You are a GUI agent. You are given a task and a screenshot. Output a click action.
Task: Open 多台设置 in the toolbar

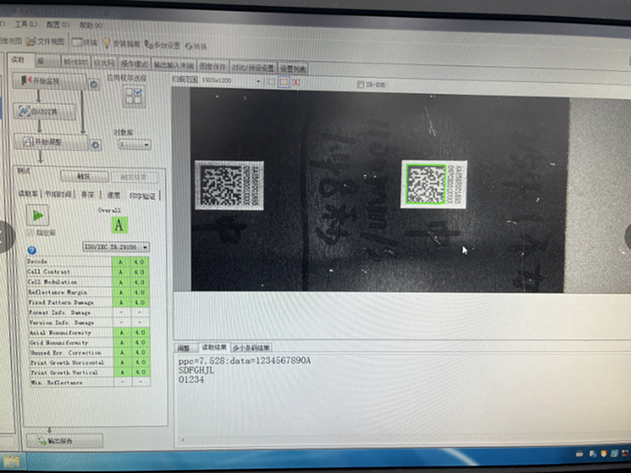coord(162,45)
